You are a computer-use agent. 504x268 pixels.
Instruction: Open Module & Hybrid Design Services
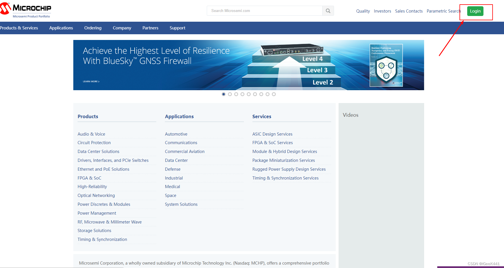click(285, 152)
